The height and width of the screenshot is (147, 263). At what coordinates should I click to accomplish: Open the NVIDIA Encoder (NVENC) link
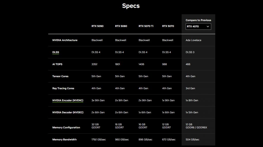point(68,101)
